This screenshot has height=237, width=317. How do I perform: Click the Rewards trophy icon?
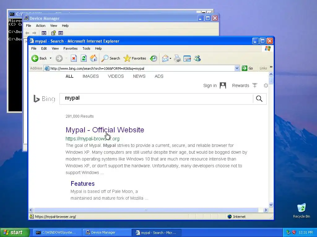(x=255, y=85)
